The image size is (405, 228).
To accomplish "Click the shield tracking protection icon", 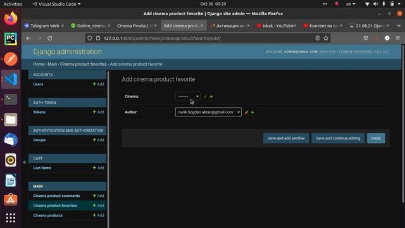I will click(90, 38).
